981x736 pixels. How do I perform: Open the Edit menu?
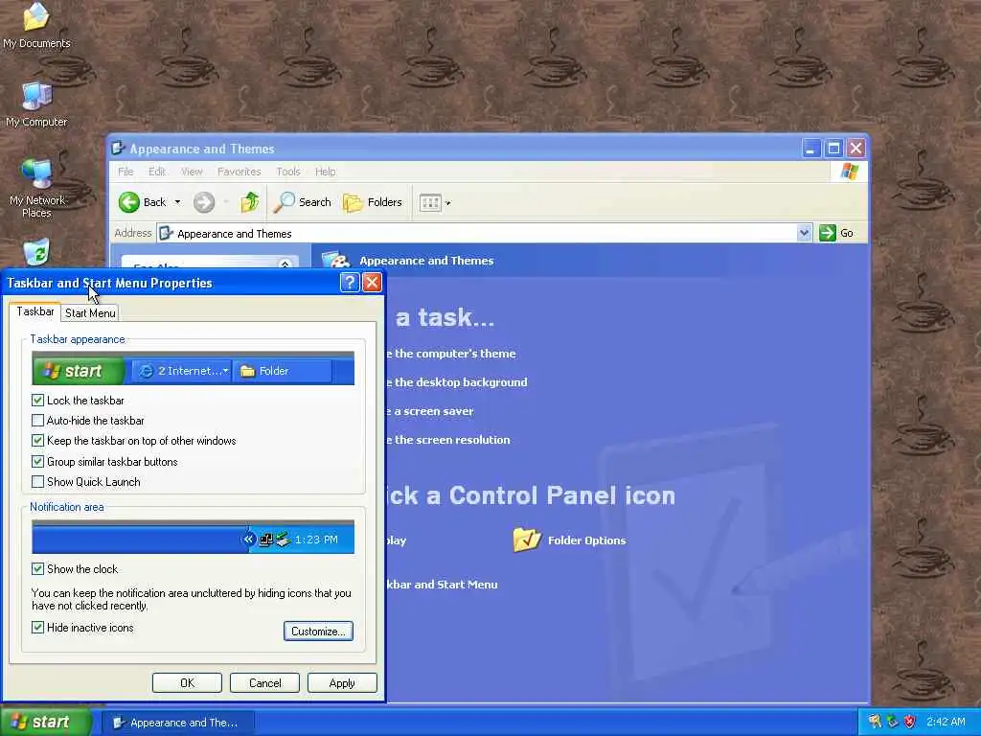[156, 172]
